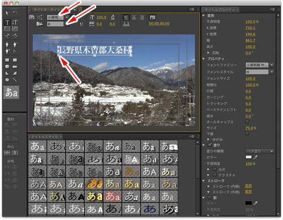Screen dimensions: 283x220
Task: Open Tab Stops icon
Action: click(126, 24)
